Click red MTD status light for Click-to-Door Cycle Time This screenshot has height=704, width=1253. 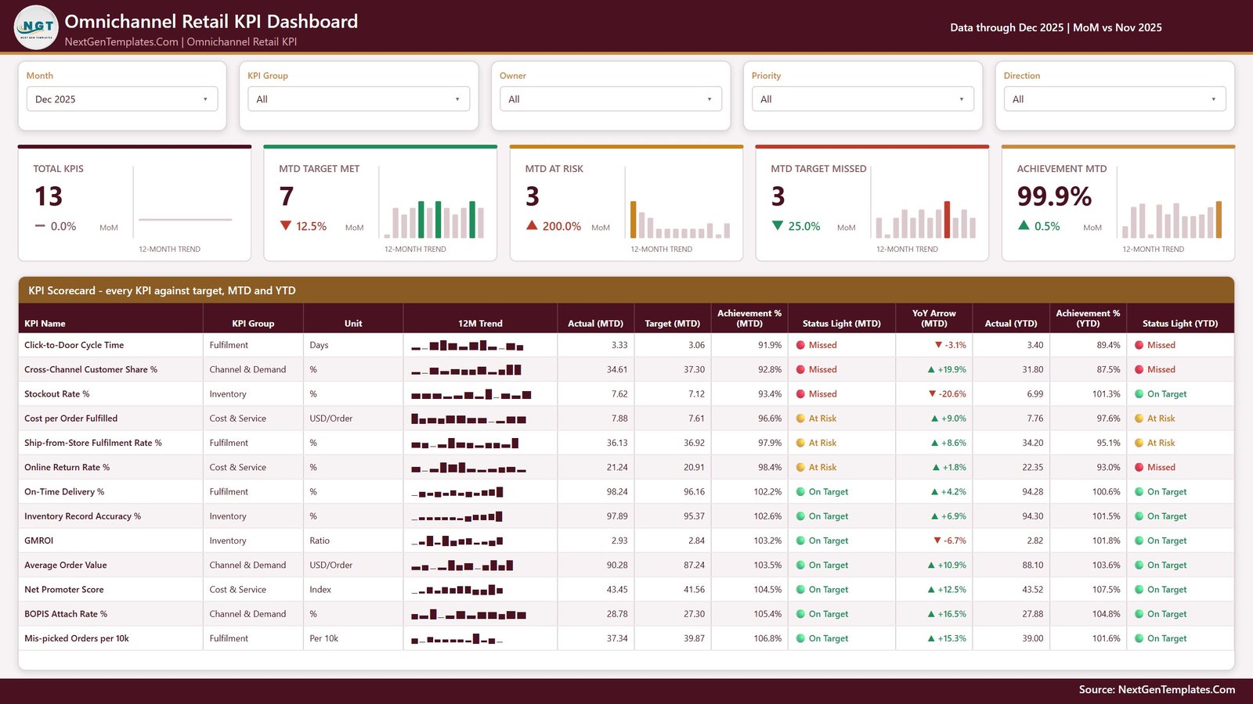pyautogui.click(x=801, y=345)
